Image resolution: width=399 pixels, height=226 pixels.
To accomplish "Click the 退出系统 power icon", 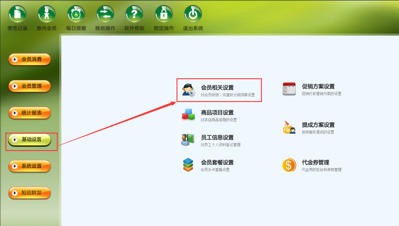I will coord(193,14).
